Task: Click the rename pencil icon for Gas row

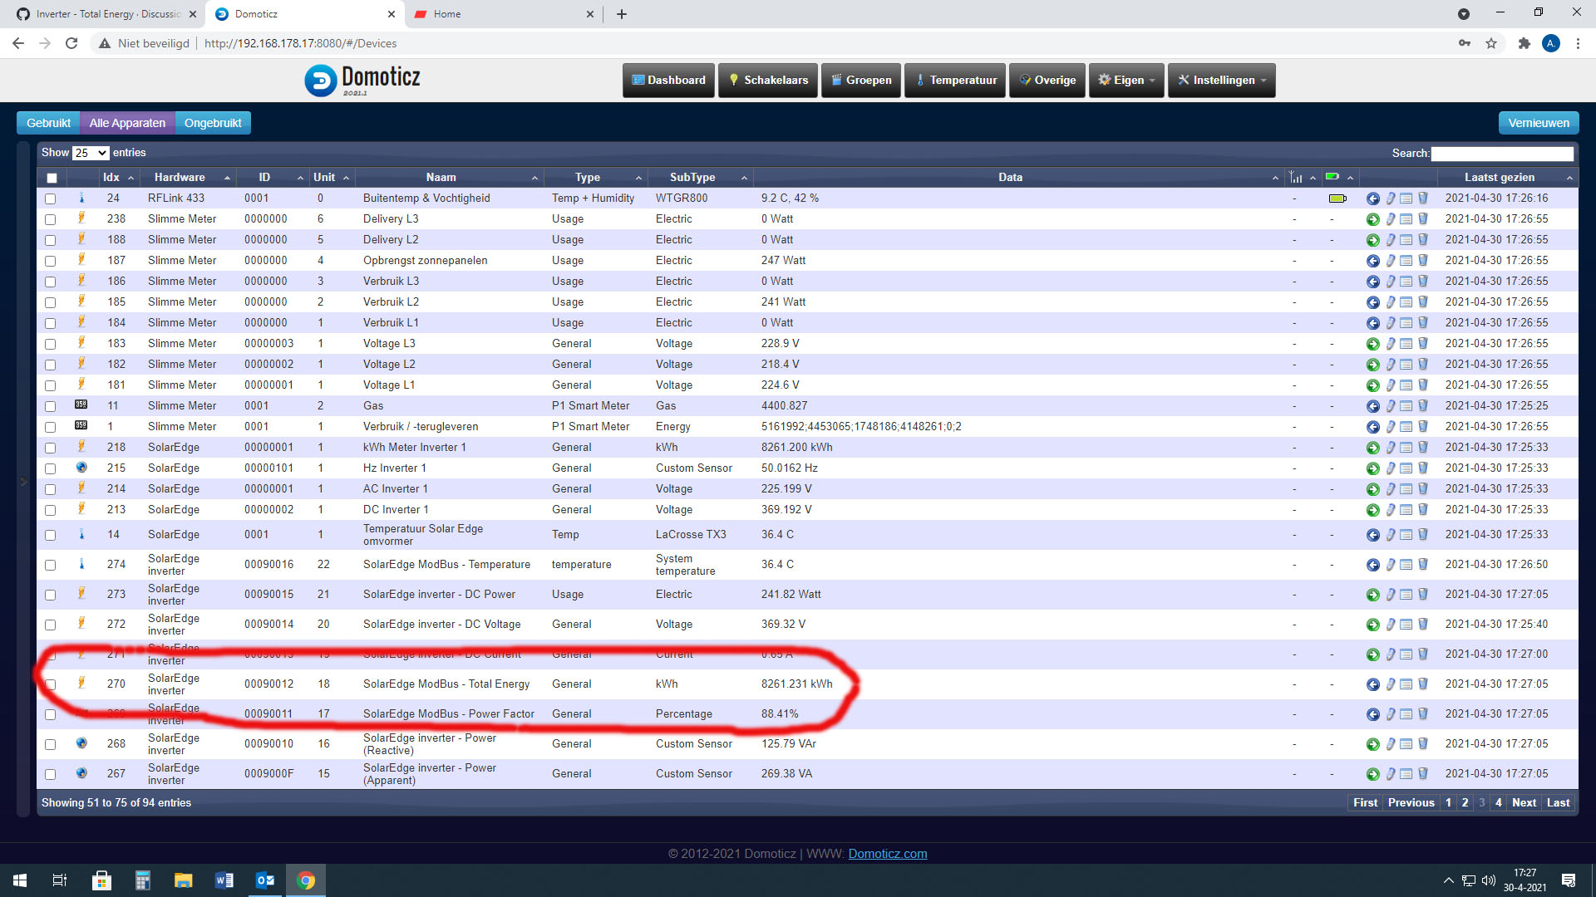Action: (x=1390, y=406)
